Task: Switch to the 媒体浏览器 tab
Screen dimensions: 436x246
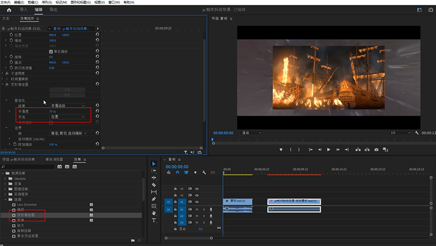Action: tap(54, 159)
